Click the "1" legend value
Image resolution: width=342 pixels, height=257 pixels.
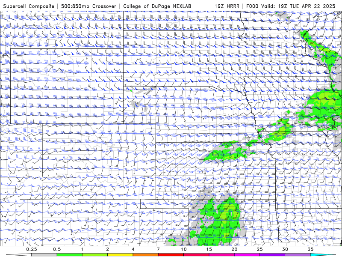click(82, 249)
